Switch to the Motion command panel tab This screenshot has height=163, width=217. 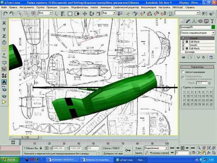(x=200, y=21)
